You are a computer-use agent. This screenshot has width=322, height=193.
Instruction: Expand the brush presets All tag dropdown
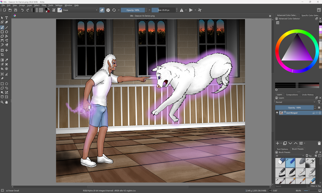(290, 156)
